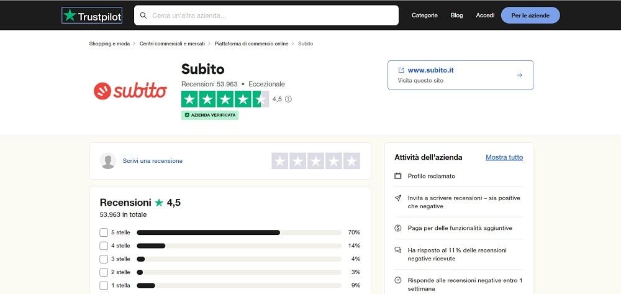Click the 2 stelle 3% bar
This screenshot has height=294, width=621.
[239, 272]
